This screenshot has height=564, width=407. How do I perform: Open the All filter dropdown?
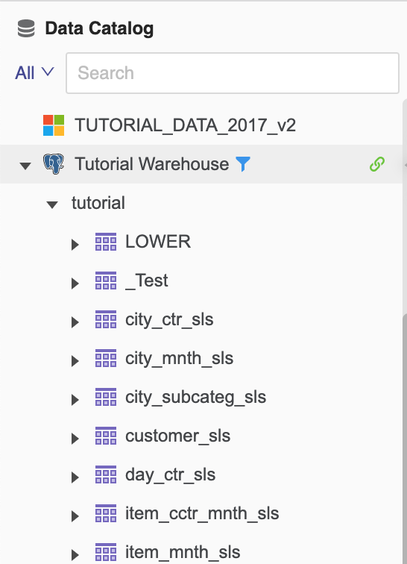(34, 73)
